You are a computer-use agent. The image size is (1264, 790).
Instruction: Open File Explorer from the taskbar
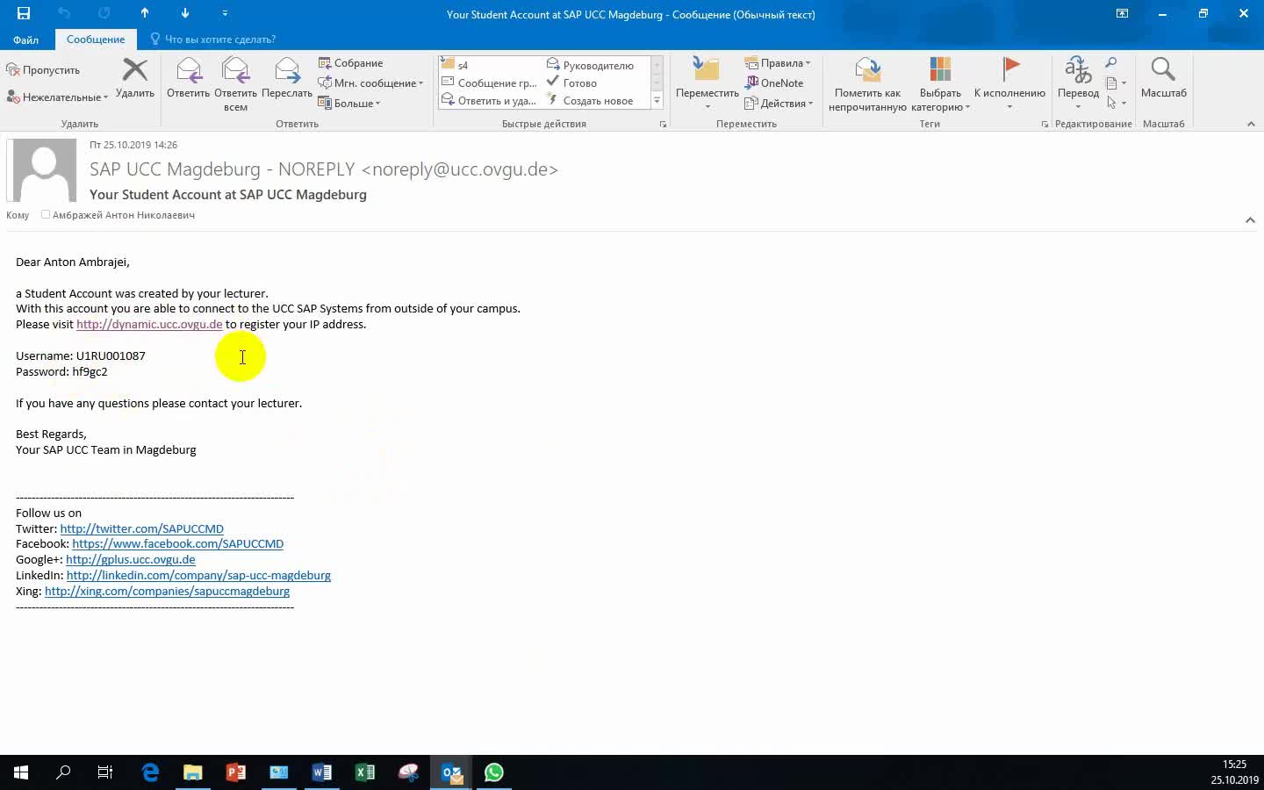pyautogui.click(x=193, y=772)
